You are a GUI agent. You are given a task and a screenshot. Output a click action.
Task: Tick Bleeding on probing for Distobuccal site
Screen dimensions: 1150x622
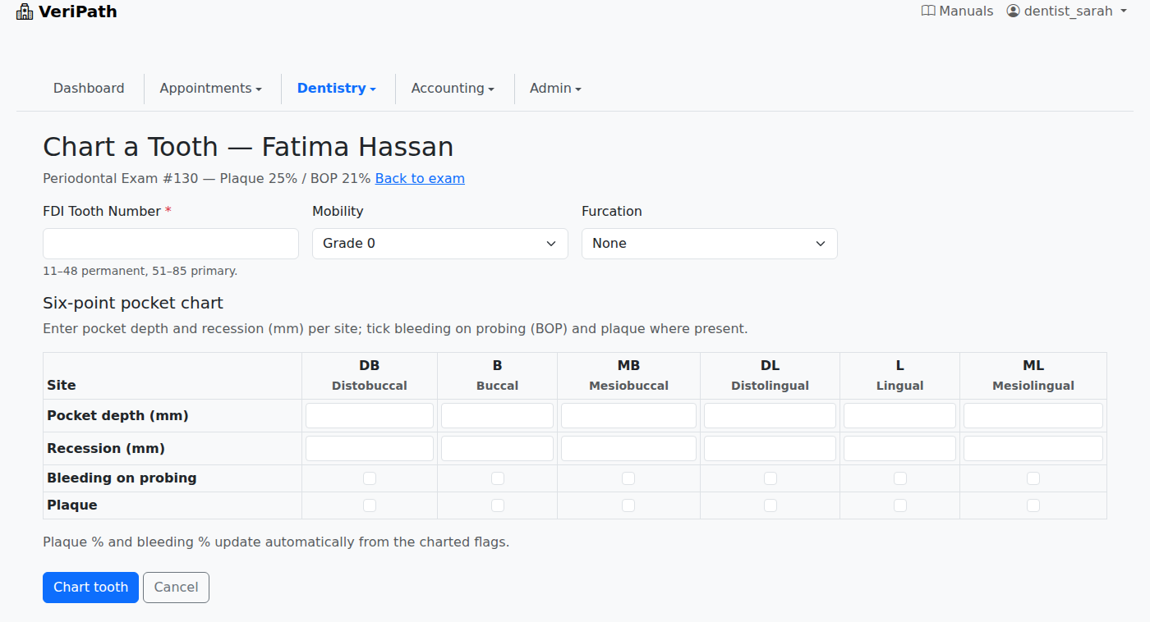point(370,478)
